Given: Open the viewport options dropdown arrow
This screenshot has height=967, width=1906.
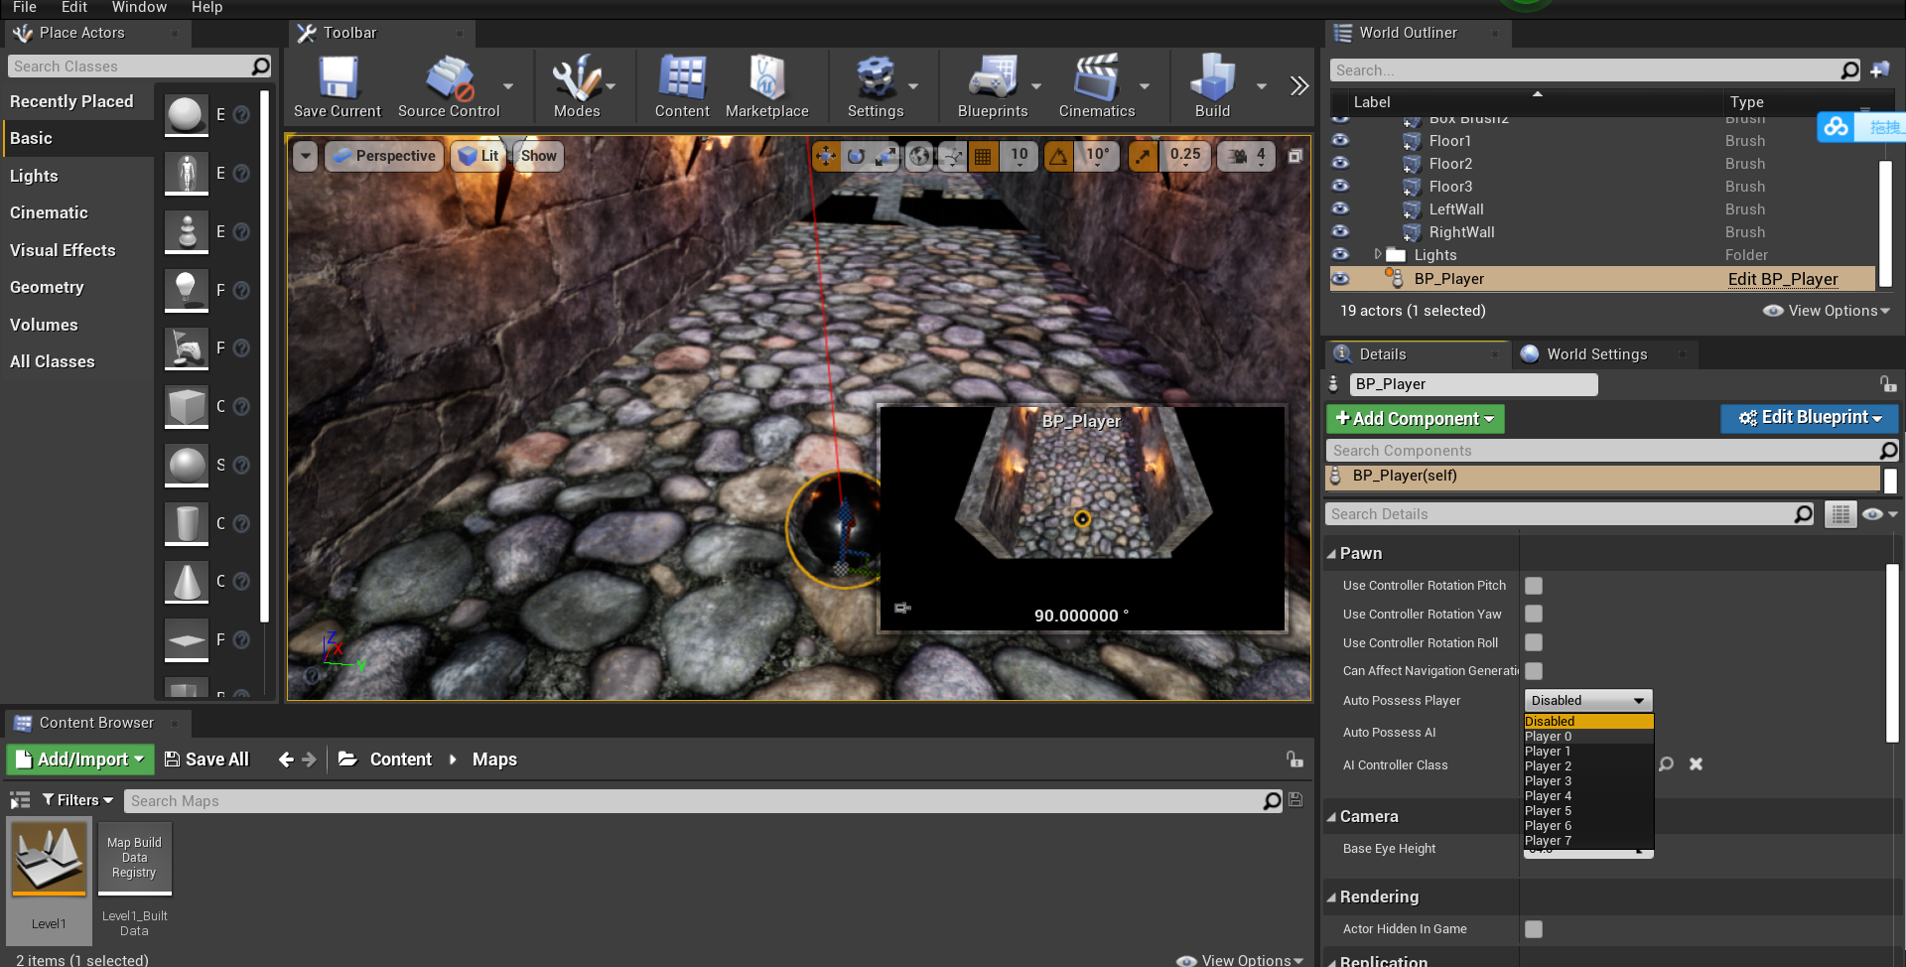Looking at the screenshot, I should coord(306,156).
